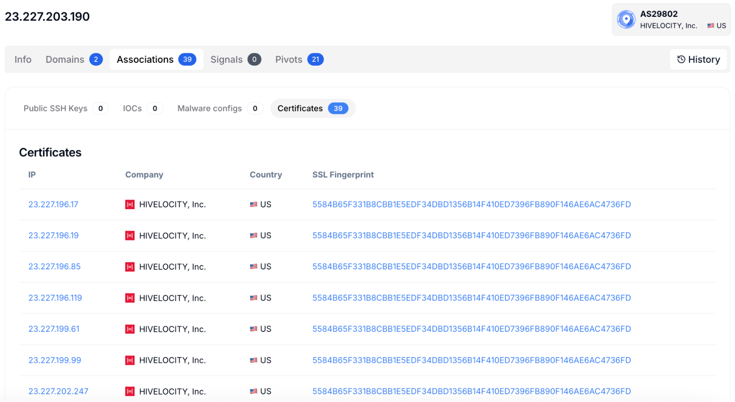This screenshot has height=402, width=735.
Task: Click the History clock icon
Action: click(x=681, y=59)
